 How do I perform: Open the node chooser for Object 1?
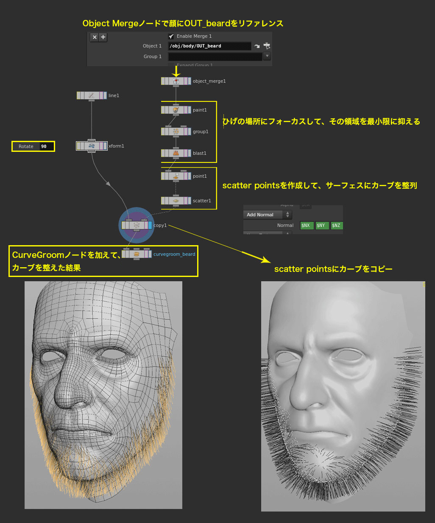tap(267, 46)
